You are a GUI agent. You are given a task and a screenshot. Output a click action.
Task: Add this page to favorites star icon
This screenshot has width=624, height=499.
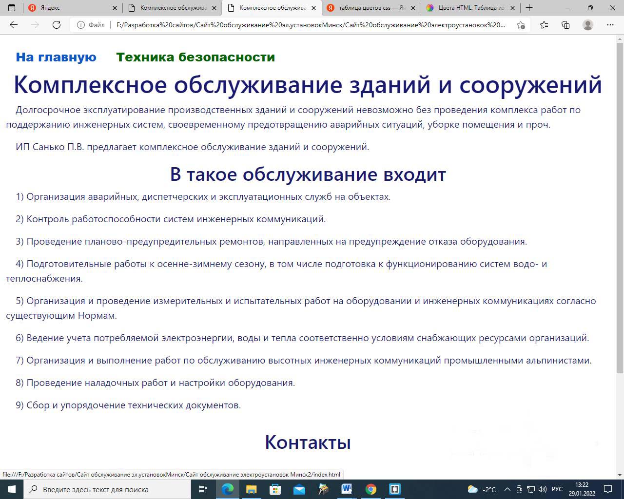pyautogui.click(x=521, y=25)
